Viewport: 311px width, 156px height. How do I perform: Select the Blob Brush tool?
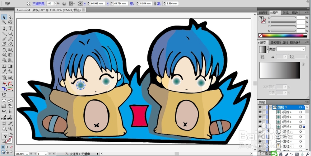[x=4, y=44]
